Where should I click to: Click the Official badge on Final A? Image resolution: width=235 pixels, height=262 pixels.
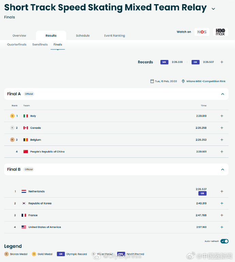click(x=29, y=94)
